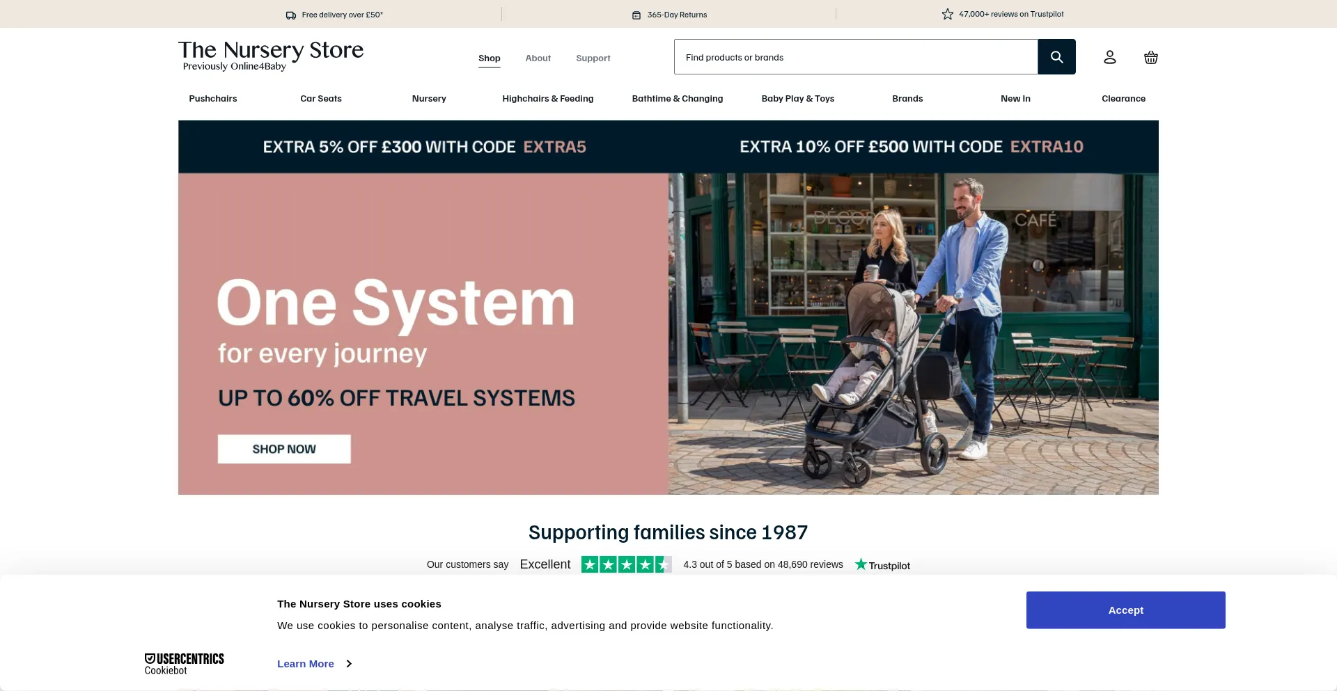
Task: Click the Trustpilot star outline icon
Action: (x=948, y=14)
